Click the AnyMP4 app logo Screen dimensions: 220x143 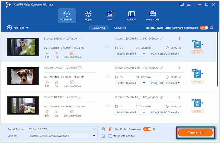[x=8, y=5]
